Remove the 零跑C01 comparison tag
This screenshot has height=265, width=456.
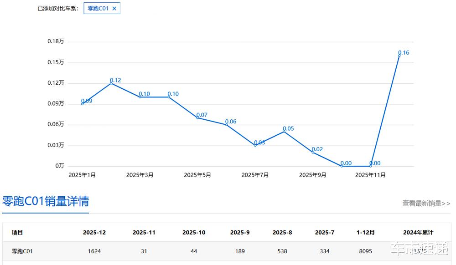pos(114,8)
